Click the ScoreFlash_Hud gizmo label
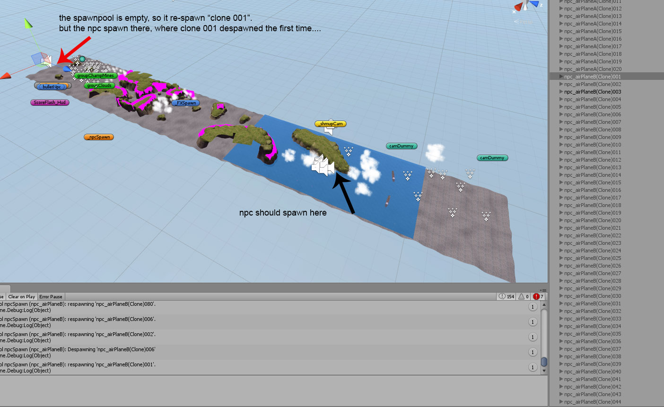Screen dimensions: 664x407 click(x=50, y=102)
